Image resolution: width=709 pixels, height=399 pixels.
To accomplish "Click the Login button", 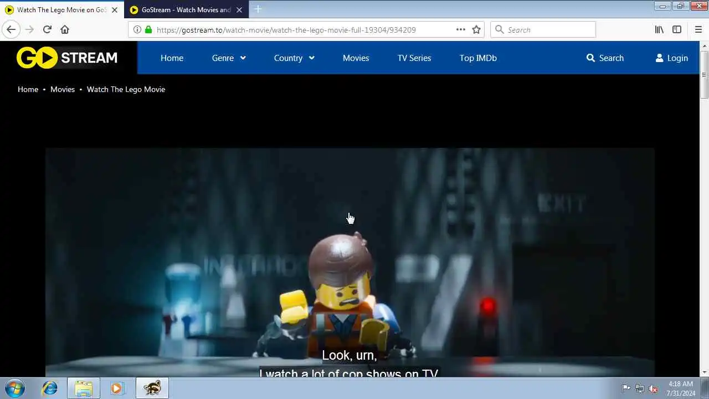I will [x=672, y=58].
